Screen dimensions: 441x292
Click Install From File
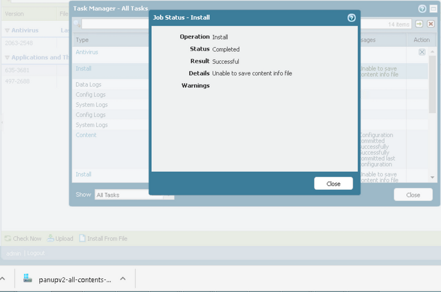pos(103,238)
